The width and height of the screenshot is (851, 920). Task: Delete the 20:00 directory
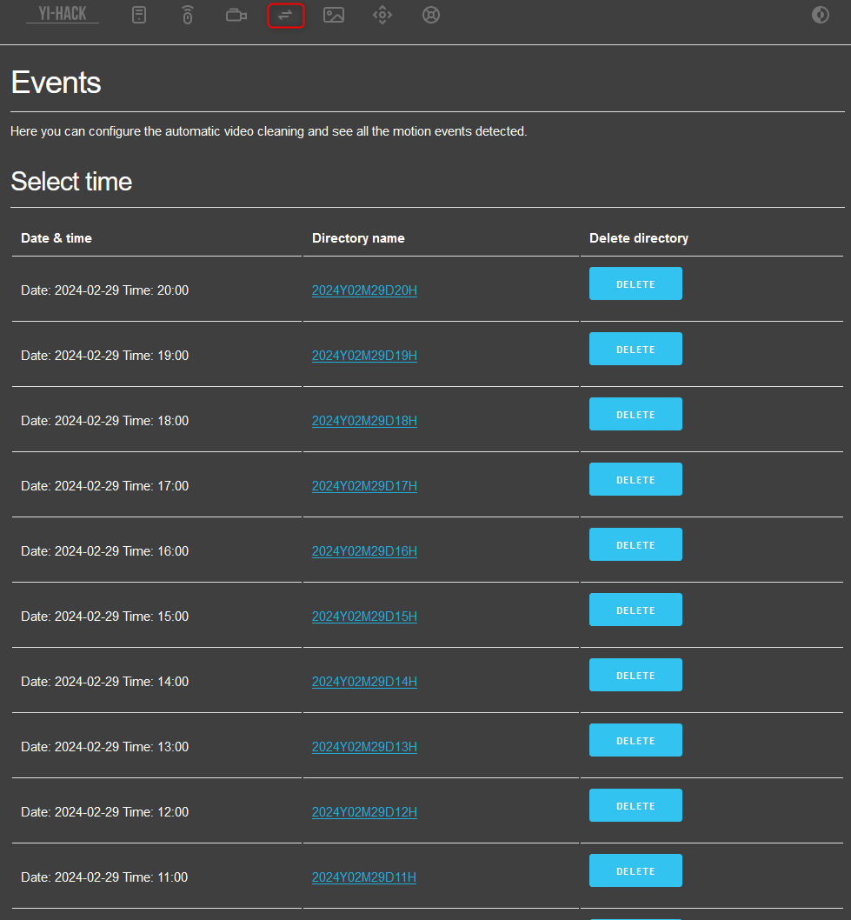tap(635, 283)
